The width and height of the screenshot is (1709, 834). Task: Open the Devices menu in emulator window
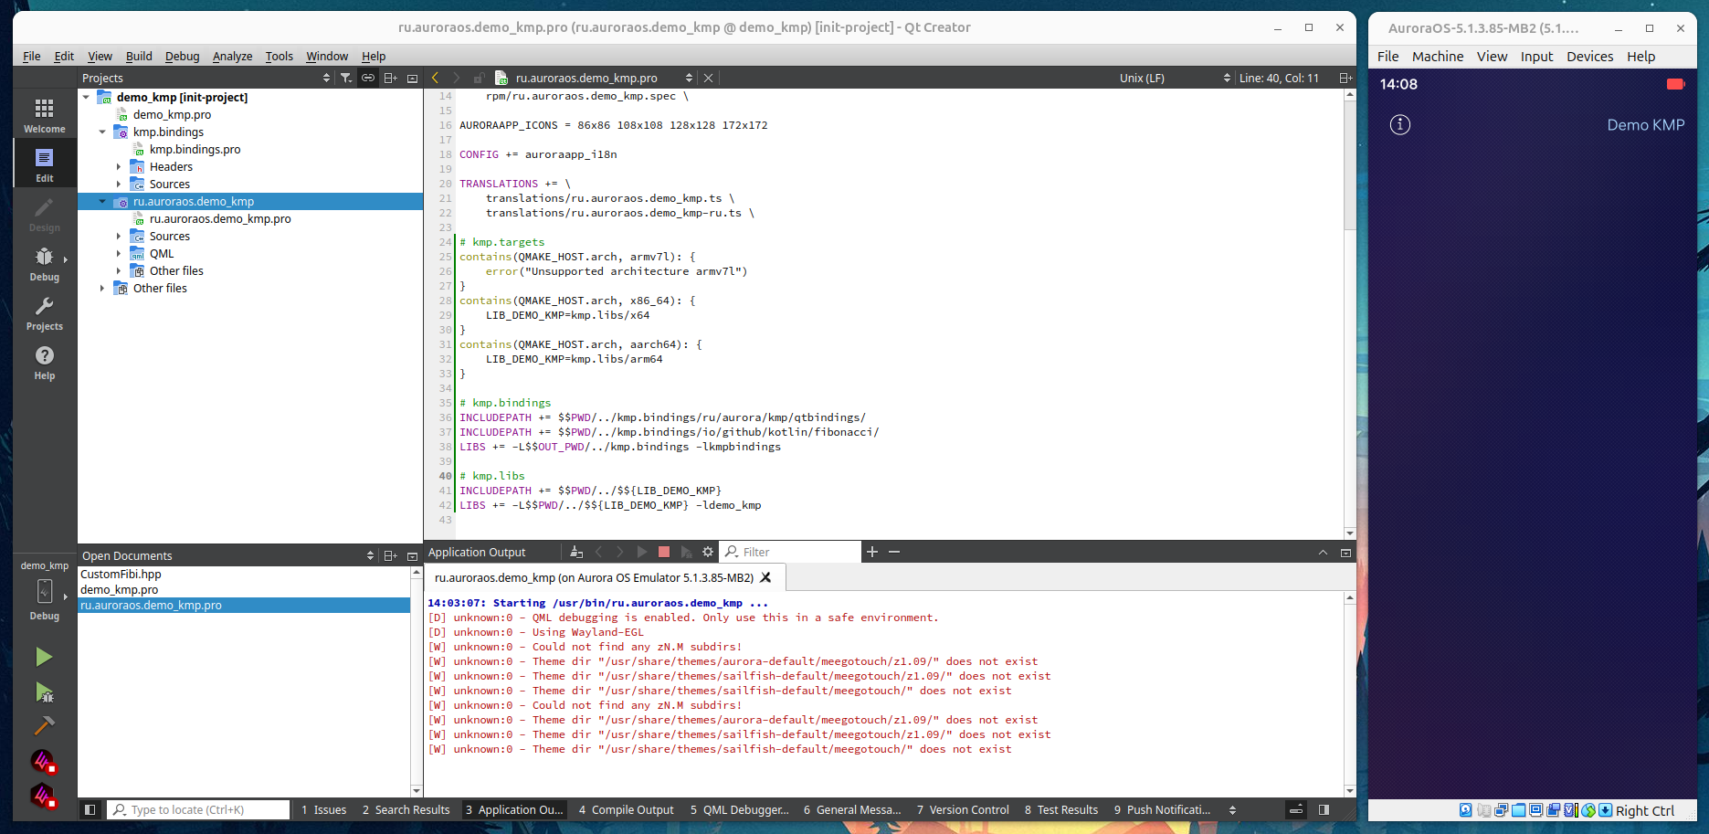coord(1589,57)
